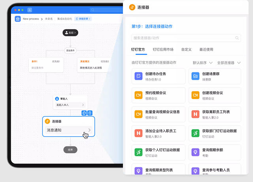Copy the connector node with copy icon

[x=84, y=113]
